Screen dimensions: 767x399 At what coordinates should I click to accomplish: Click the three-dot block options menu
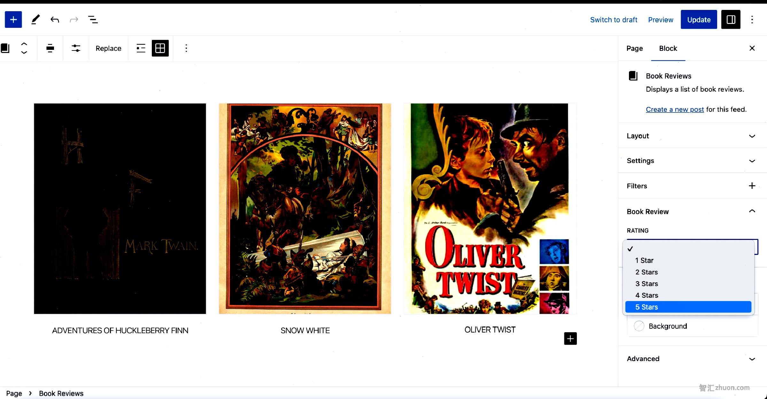tap(185, 48)
